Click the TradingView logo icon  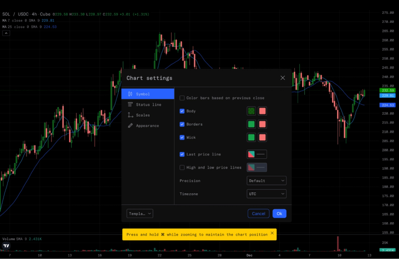click(x=6, y=246)
